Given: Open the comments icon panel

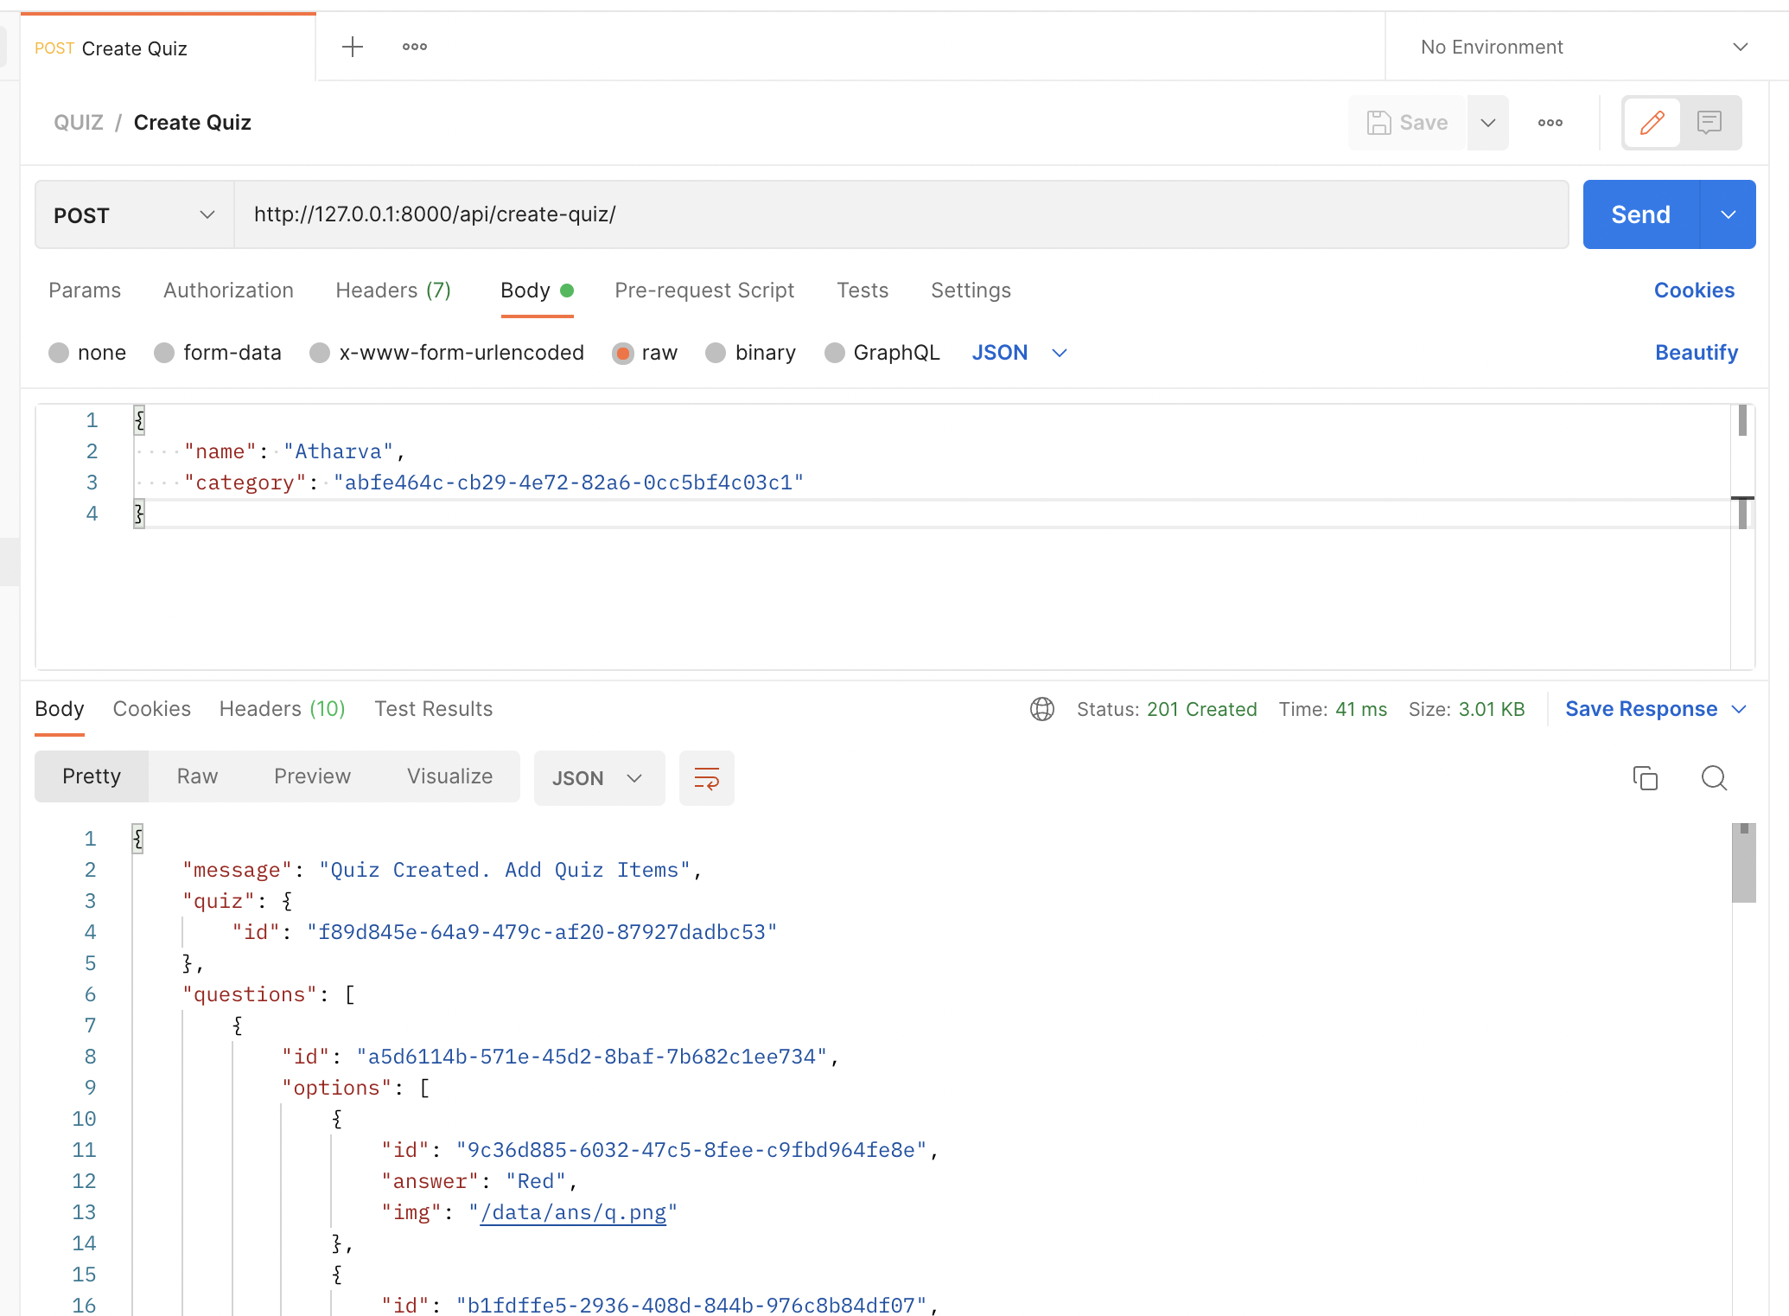Looking at the screenshot, I should point(1709,123).
